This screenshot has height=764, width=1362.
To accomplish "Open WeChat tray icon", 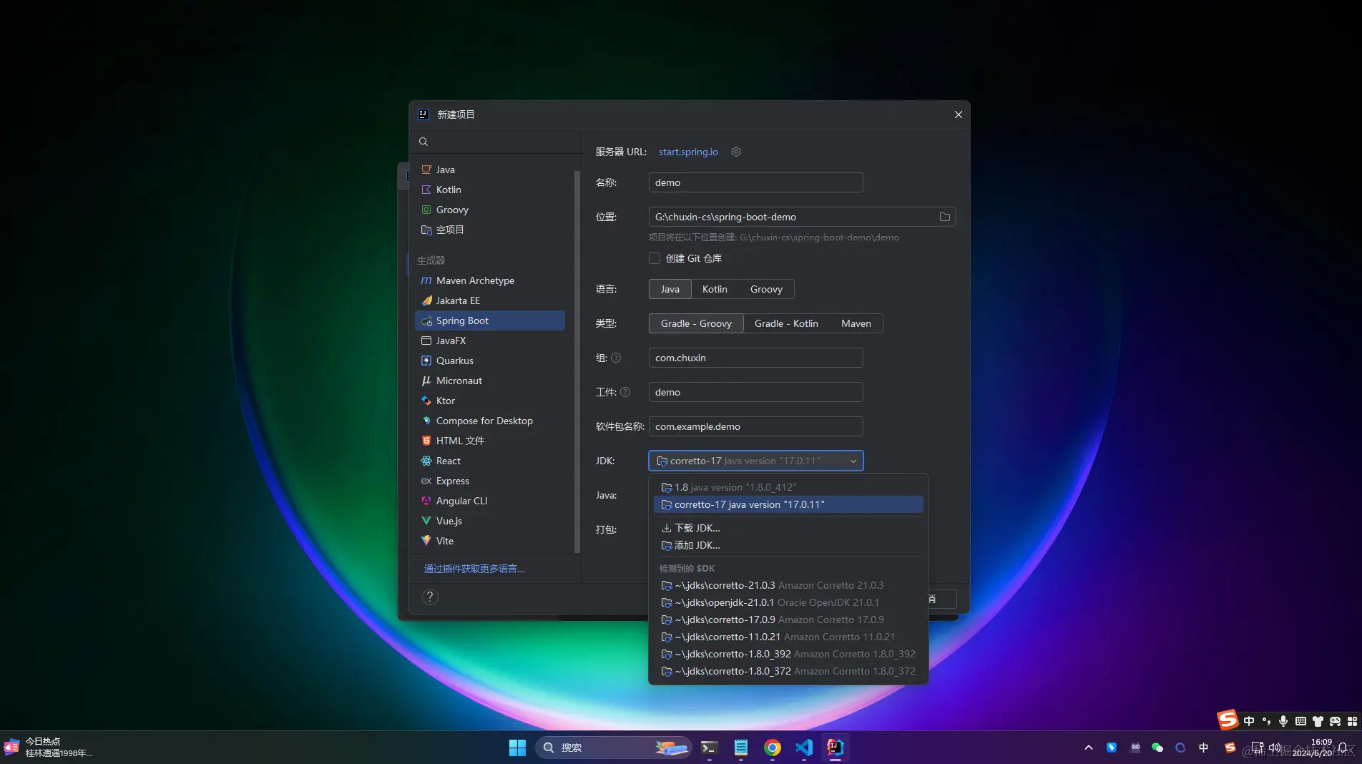I will pyautogui.click(x=1157, y=748).
